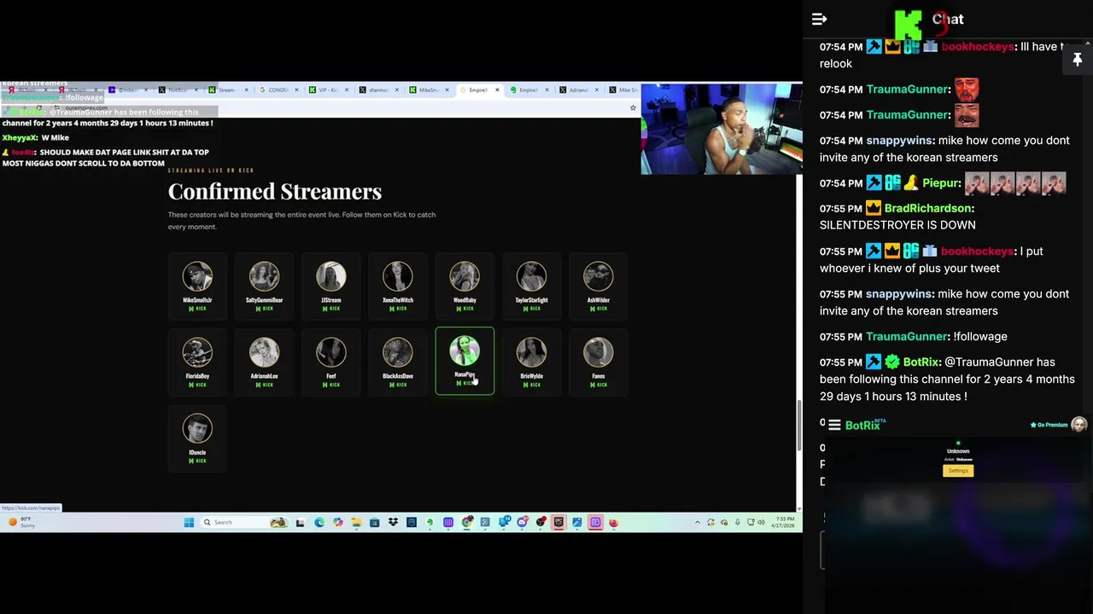1093x614 pixels.
Task: Click the taskbar Search box
Action: coord(245,522)
